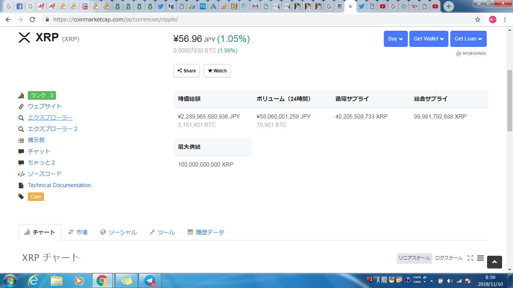Open Telegram from the taskbar
Image resolution: width=513 pixels, height=288 pixels.
[150, 280]
